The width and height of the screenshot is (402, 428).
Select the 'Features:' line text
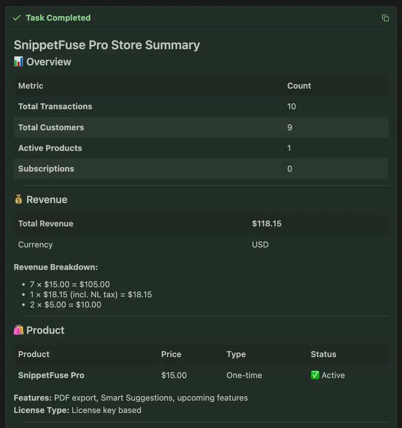tap(131, 398)
